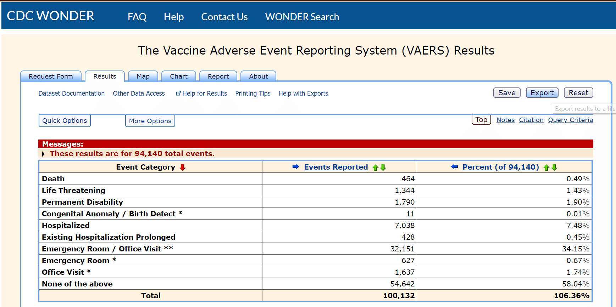Image resolution: width=616 pixels, height=307 pixels.
Task: Sort Events Reported ascending with green up arrow
Action: [x=375, y=168]
